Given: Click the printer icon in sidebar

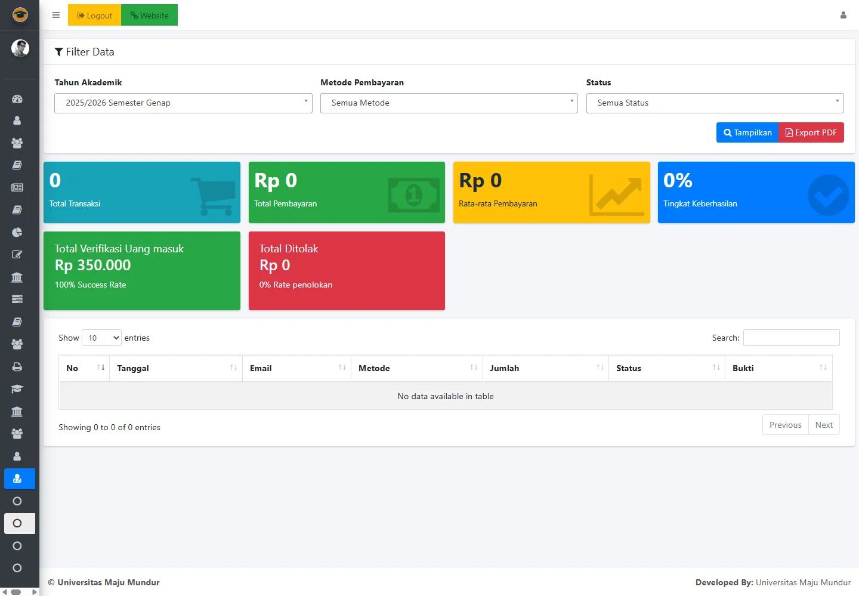Looking at the screenshot, I should click(17, 367).
